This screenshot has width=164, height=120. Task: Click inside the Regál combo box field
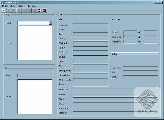[x=33, y=23]
